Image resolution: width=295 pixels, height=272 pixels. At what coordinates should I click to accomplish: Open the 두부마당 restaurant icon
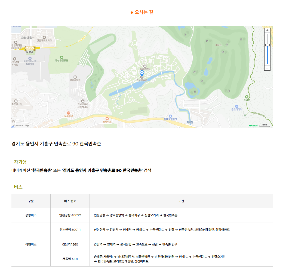69,112
